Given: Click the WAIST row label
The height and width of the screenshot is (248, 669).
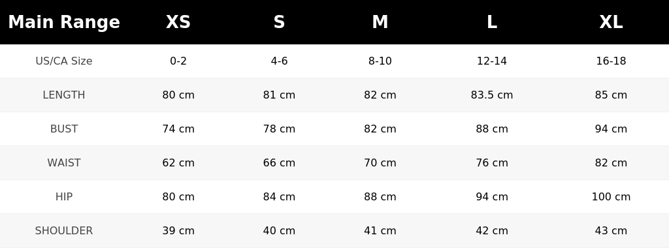Looking at the screenshot, I should point(64,163).
